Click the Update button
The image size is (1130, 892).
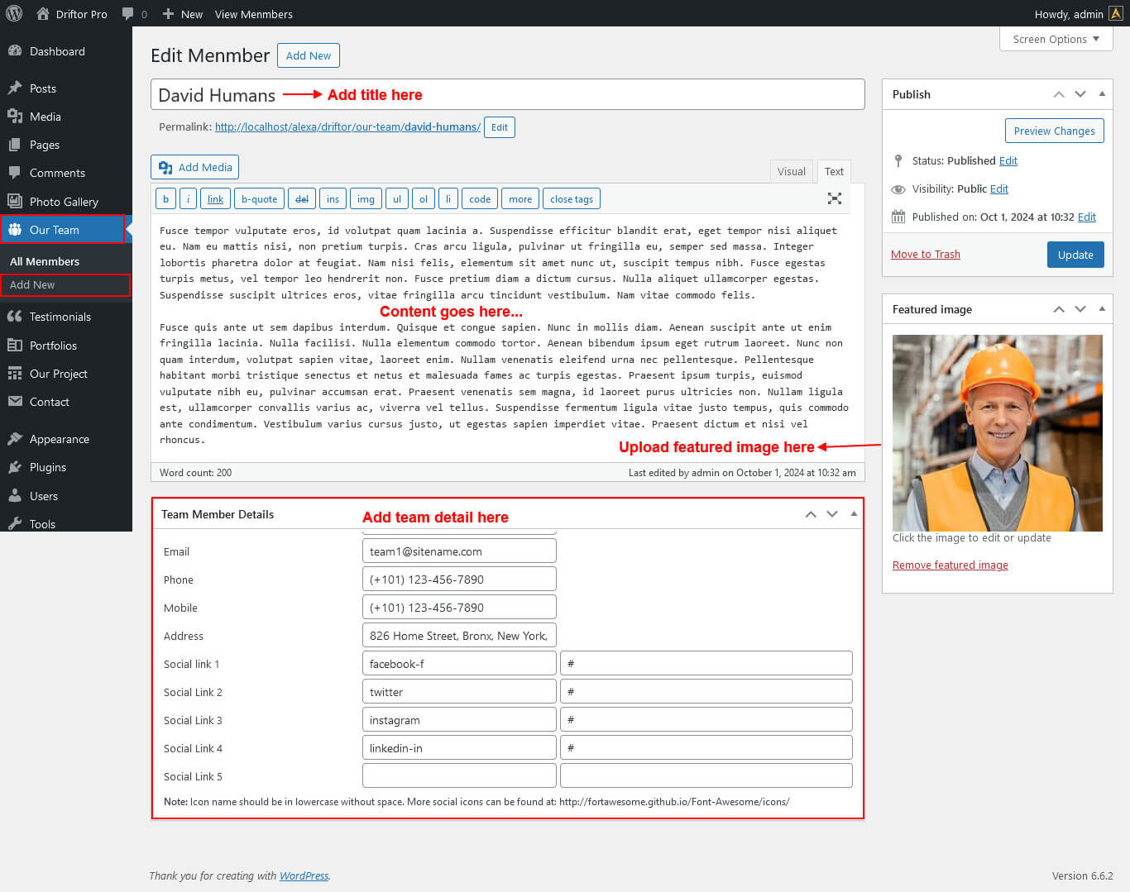tap(1075, 255)
